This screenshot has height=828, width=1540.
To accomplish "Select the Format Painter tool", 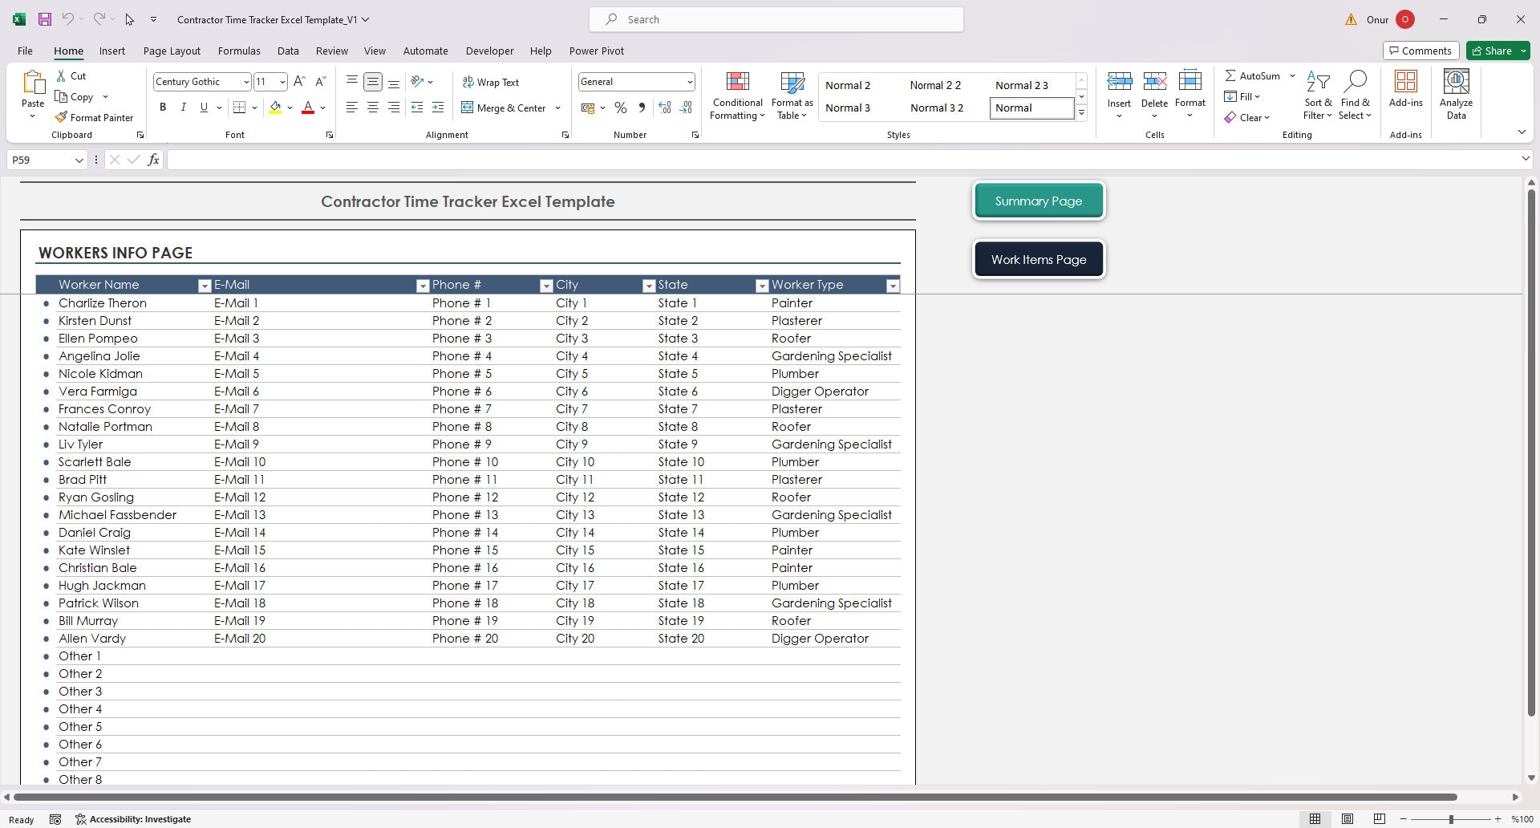I will tap(95, 117).
